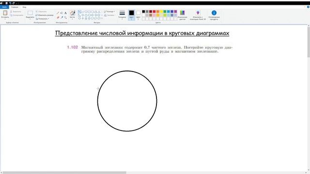
Task: Click the Select rectangle tool icon
Action: pyautogui.click(x=30, y=13)
